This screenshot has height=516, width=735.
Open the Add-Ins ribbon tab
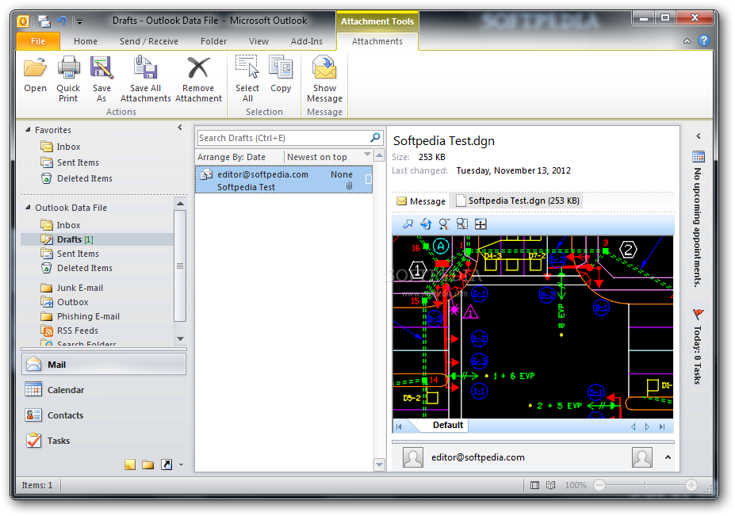click(x=307, y=41)
